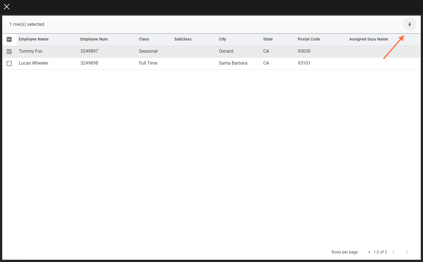Image resolution: width=423 pixels, height=262 pixels.
Task: Close the dialog with the X icon
Action: 7,7
